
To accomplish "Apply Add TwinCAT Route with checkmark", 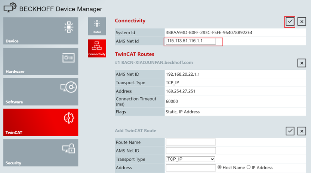I will (290, 131).
